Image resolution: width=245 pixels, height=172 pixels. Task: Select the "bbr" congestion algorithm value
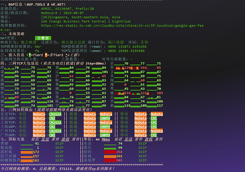coord(38,47)
